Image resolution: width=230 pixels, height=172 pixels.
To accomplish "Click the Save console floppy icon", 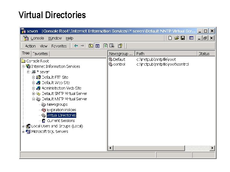I will [183, 38].
